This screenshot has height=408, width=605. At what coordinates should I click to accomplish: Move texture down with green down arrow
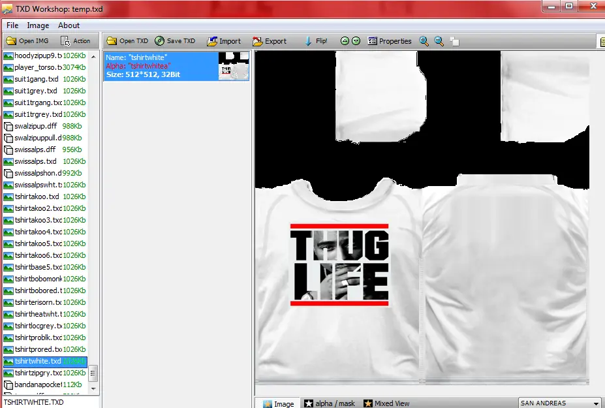click(x=356, y=41)
